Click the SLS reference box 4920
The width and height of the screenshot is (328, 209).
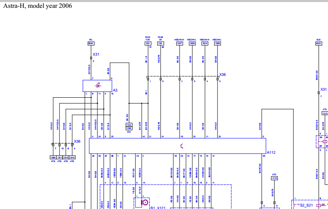click(319, 43)
